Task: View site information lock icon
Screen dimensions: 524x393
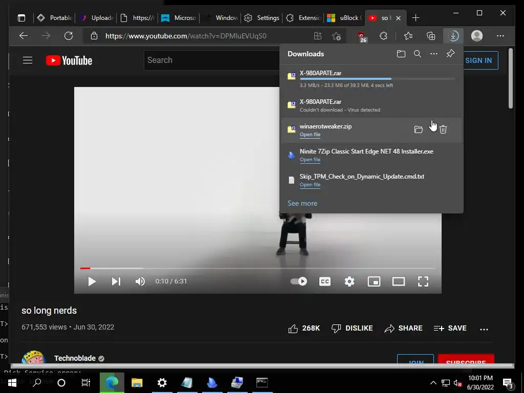Action: [x=94, y=36]
